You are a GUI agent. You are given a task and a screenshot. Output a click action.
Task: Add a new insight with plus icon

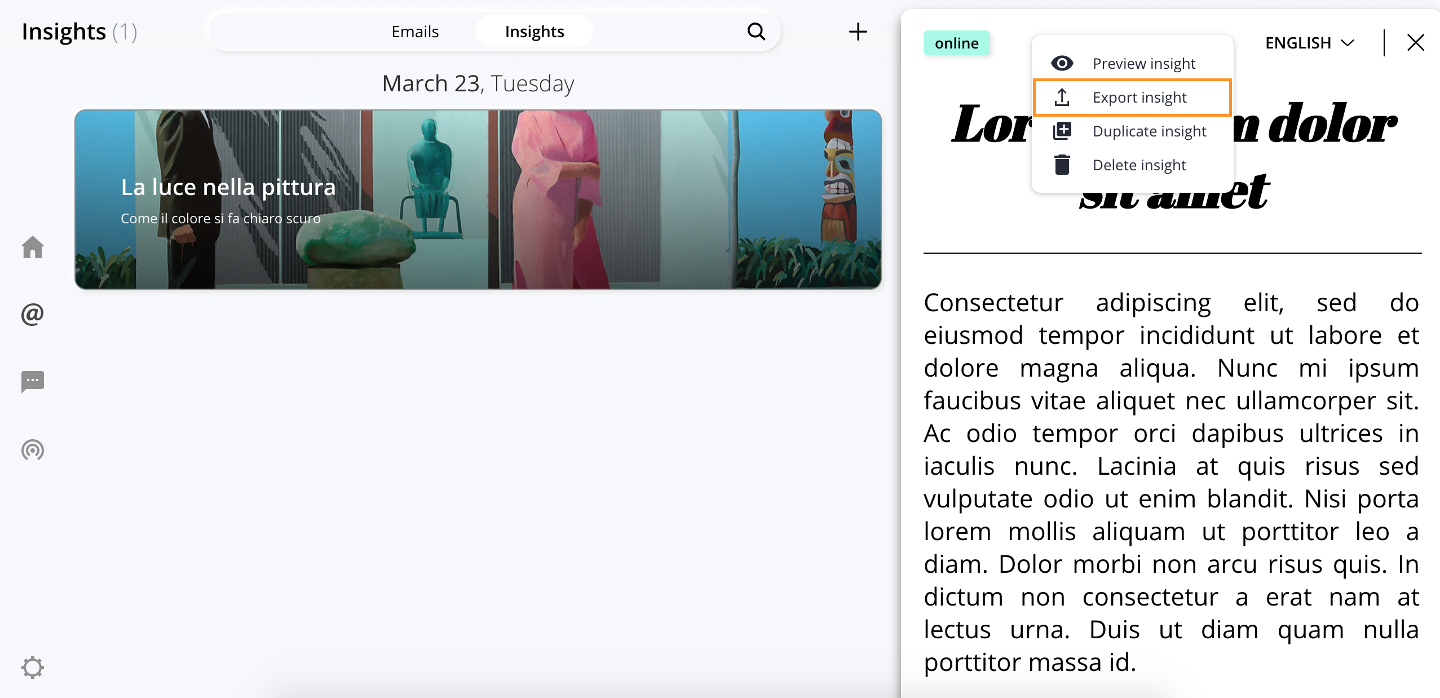[858, 32]
